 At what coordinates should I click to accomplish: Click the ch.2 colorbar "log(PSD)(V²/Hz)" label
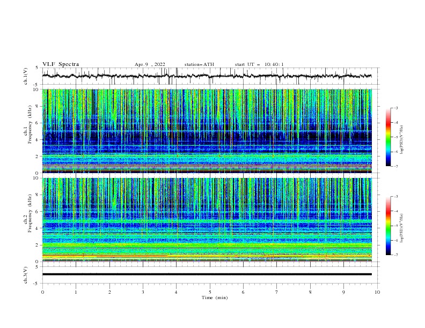coord(402,228)
